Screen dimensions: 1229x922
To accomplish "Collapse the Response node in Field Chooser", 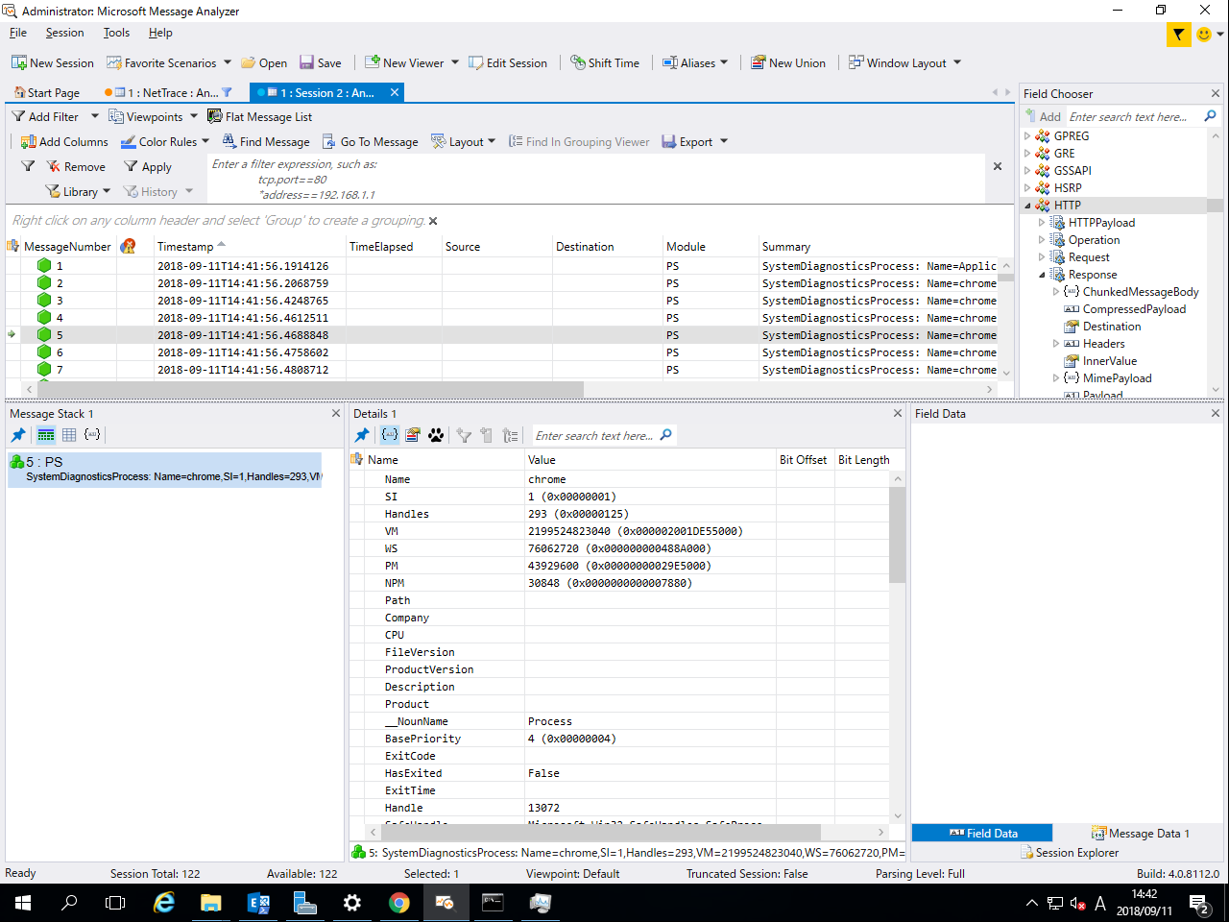I will coord(1040,274).
